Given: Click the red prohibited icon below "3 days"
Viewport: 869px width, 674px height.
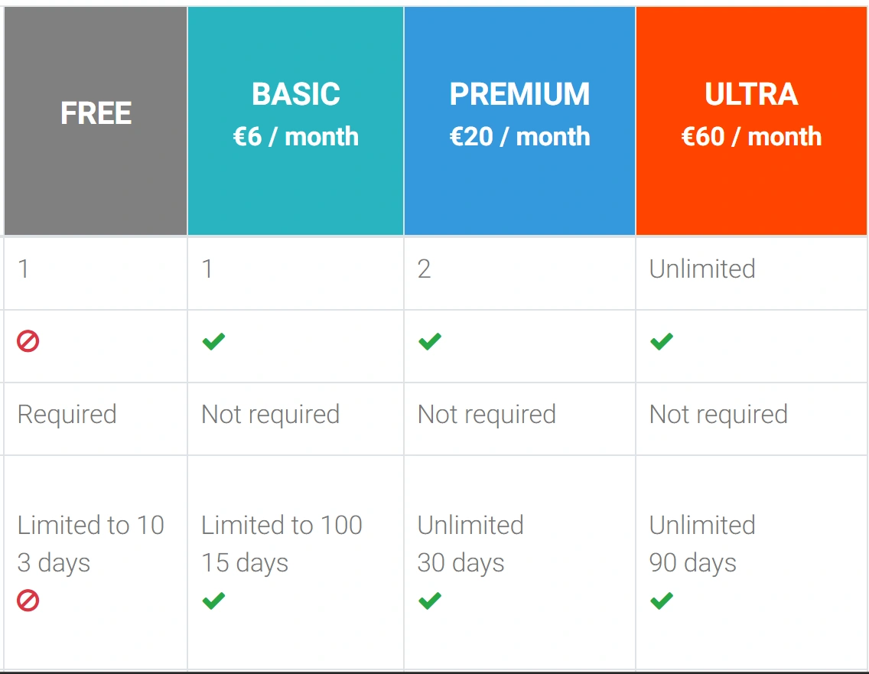Looking at the screenshot, I should coord(28,601).
